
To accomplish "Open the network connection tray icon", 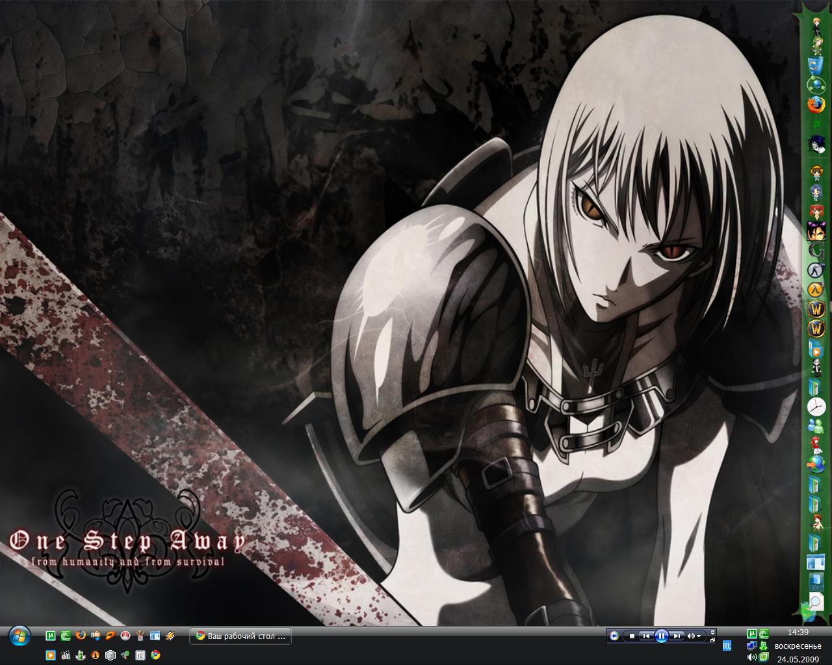I will tap(752, 646).
